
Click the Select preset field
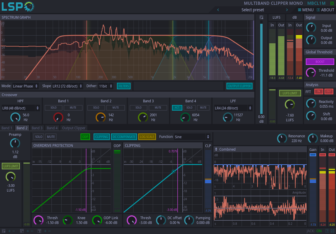(253, 10)
